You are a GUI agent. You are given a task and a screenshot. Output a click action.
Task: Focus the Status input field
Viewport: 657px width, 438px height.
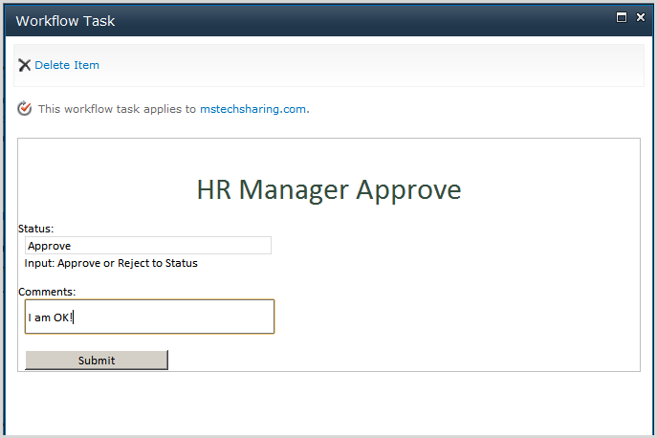pyautogui.click(x=148, y=246)
